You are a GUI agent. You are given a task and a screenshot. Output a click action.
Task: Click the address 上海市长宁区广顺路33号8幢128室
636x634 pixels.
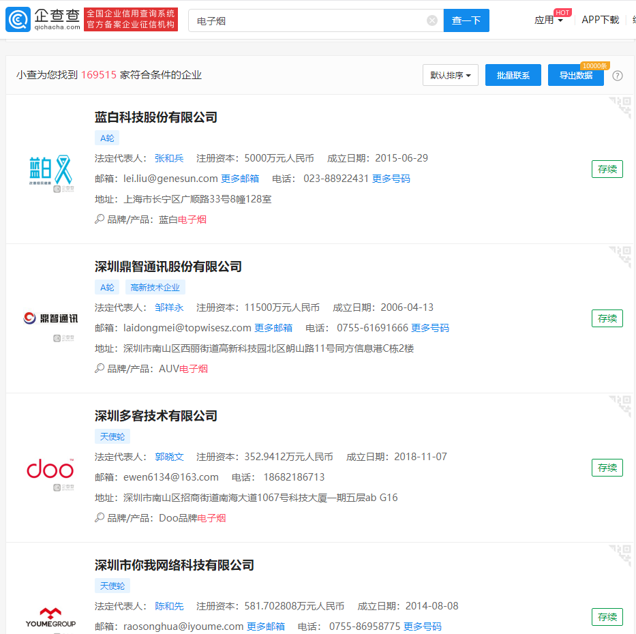coord(198,199)
